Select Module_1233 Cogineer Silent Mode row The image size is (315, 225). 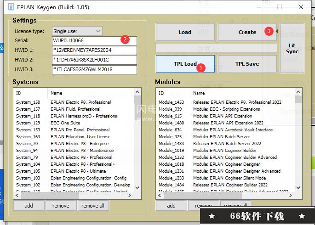226,178
